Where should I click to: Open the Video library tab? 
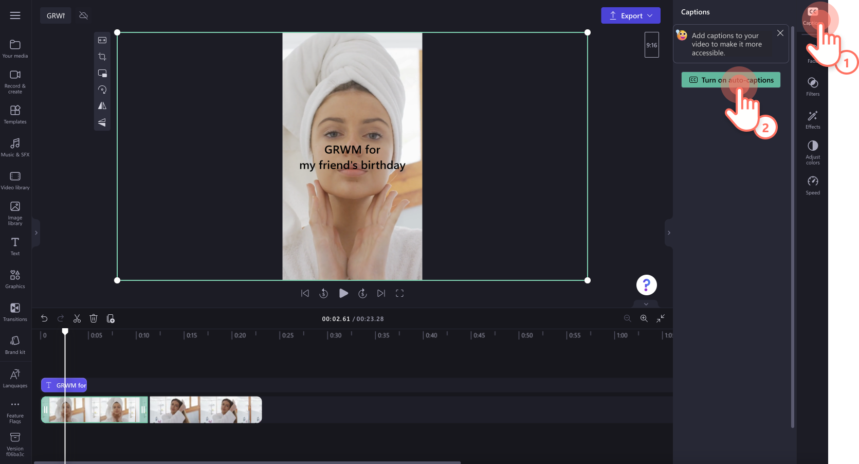coord(15,181)
